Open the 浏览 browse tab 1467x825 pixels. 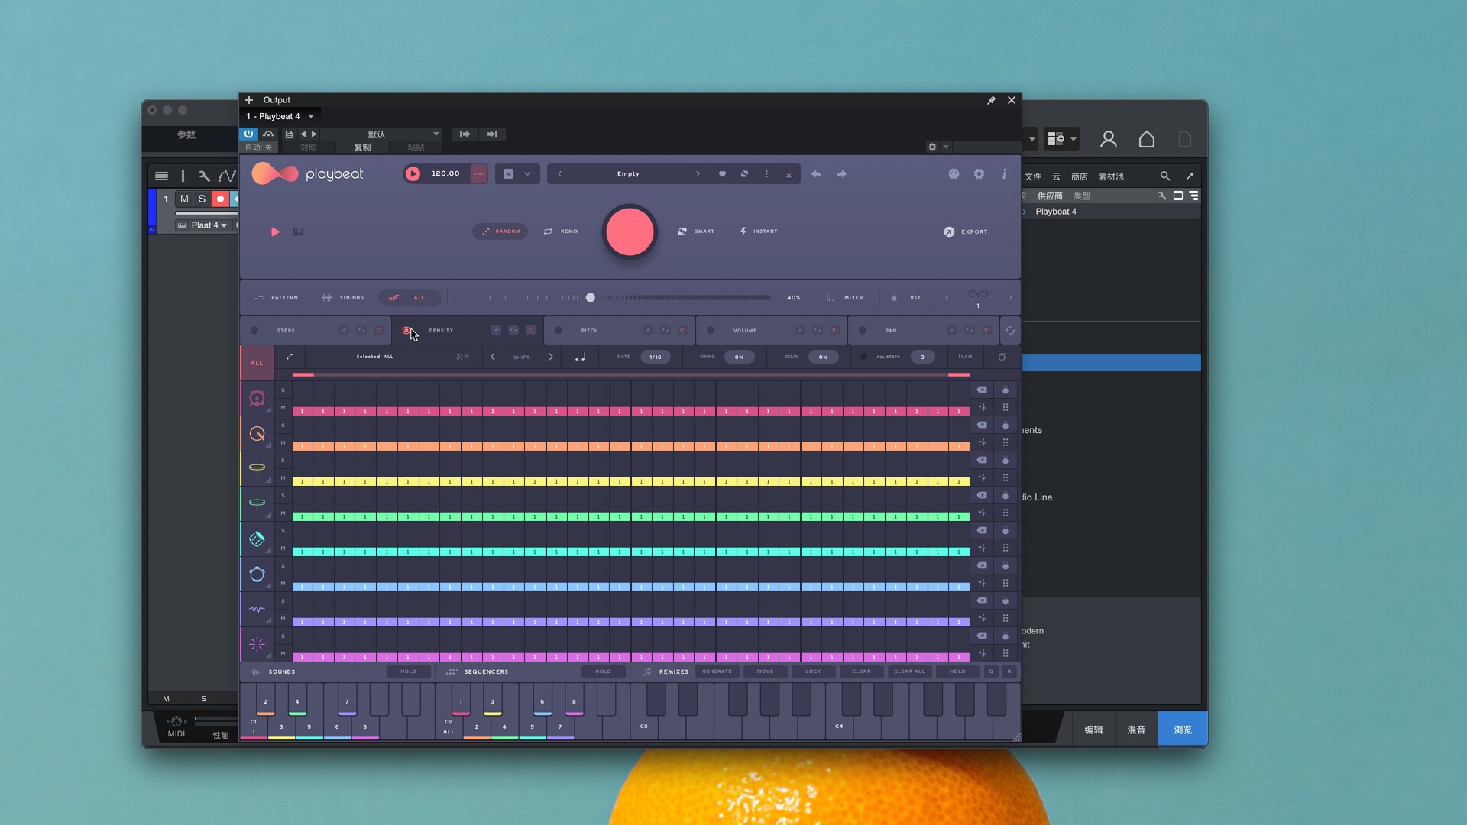click(1183, 730)
